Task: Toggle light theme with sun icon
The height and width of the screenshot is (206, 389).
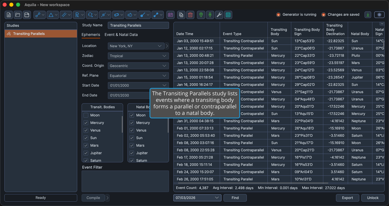Action: tap(379, 15)
